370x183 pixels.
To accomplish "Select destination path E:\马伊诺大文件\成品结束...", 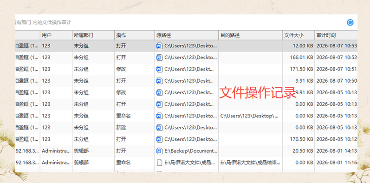I will click(x=251, y=163).
